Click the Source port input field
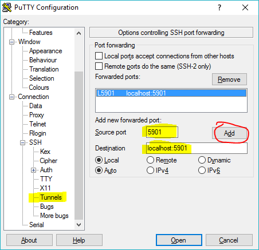Screen dimensions: 259x250 [162, 132]
